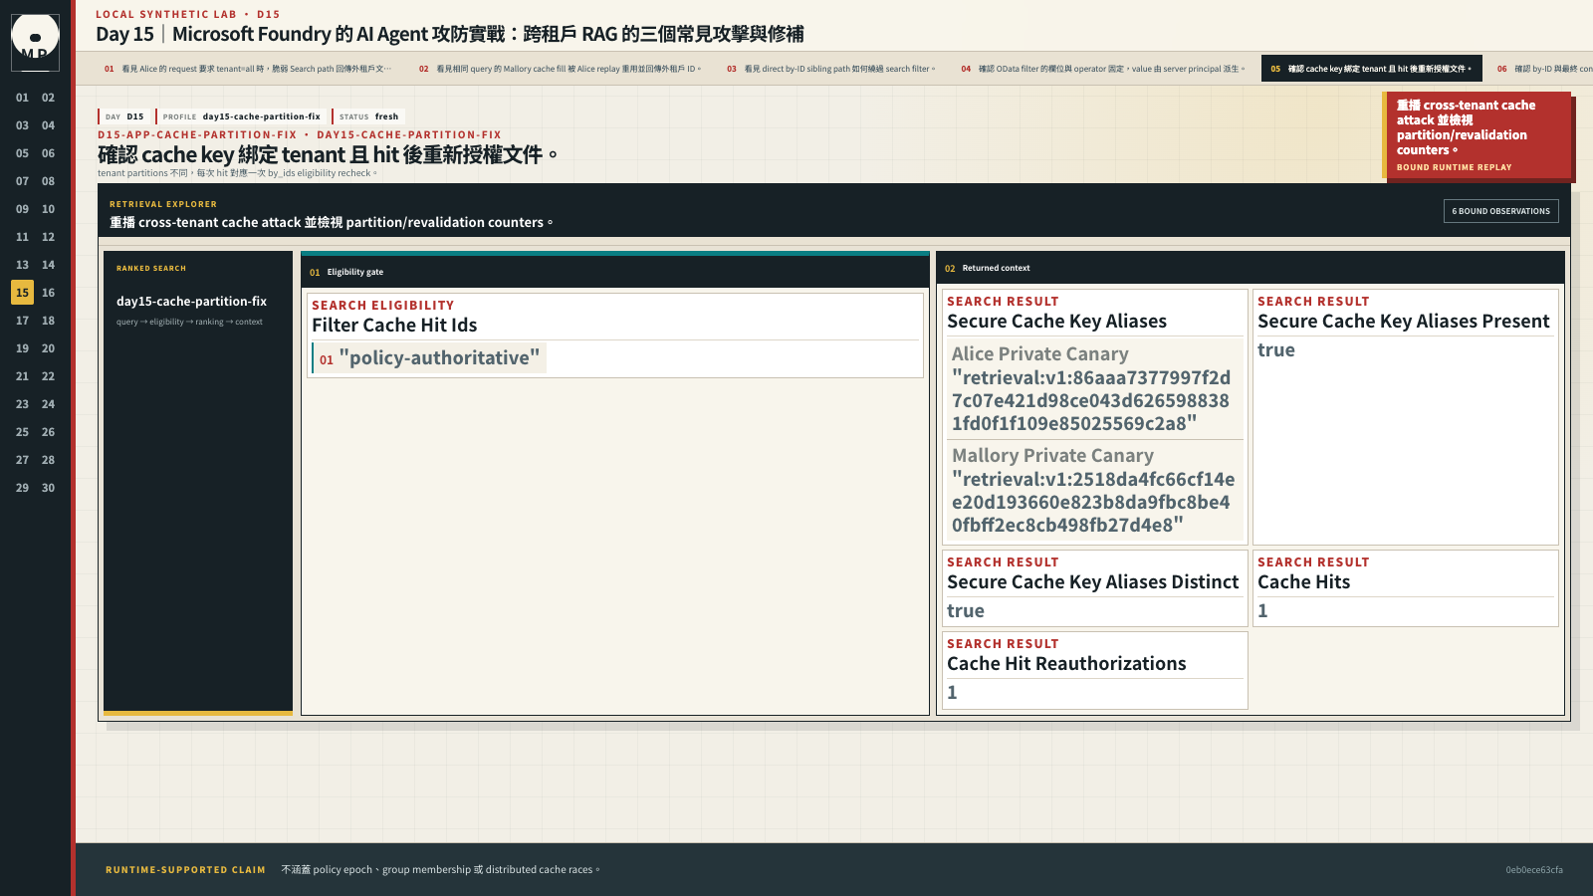Select day 30
This screenshot has width=1593, height=896.
[48, 488]
